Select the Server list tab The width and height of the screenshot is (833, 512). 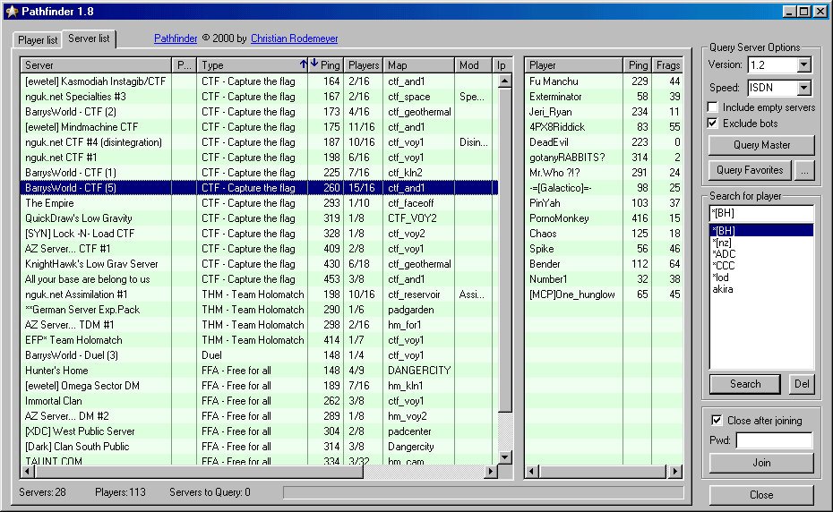click(89, 38)
